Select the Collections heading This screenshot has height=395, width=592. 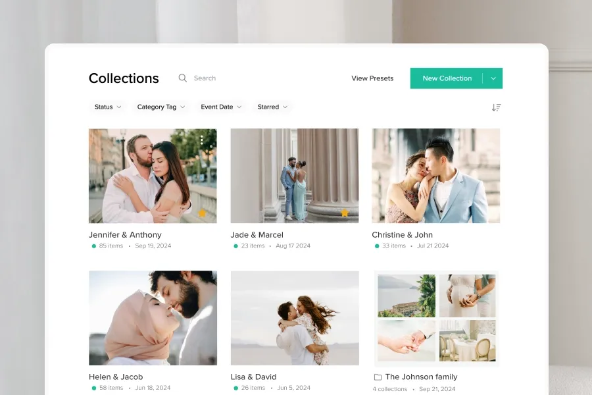(124, 78)
